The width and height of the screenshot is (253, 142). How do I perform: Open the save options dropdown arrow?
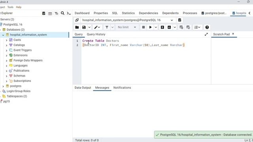89,27
